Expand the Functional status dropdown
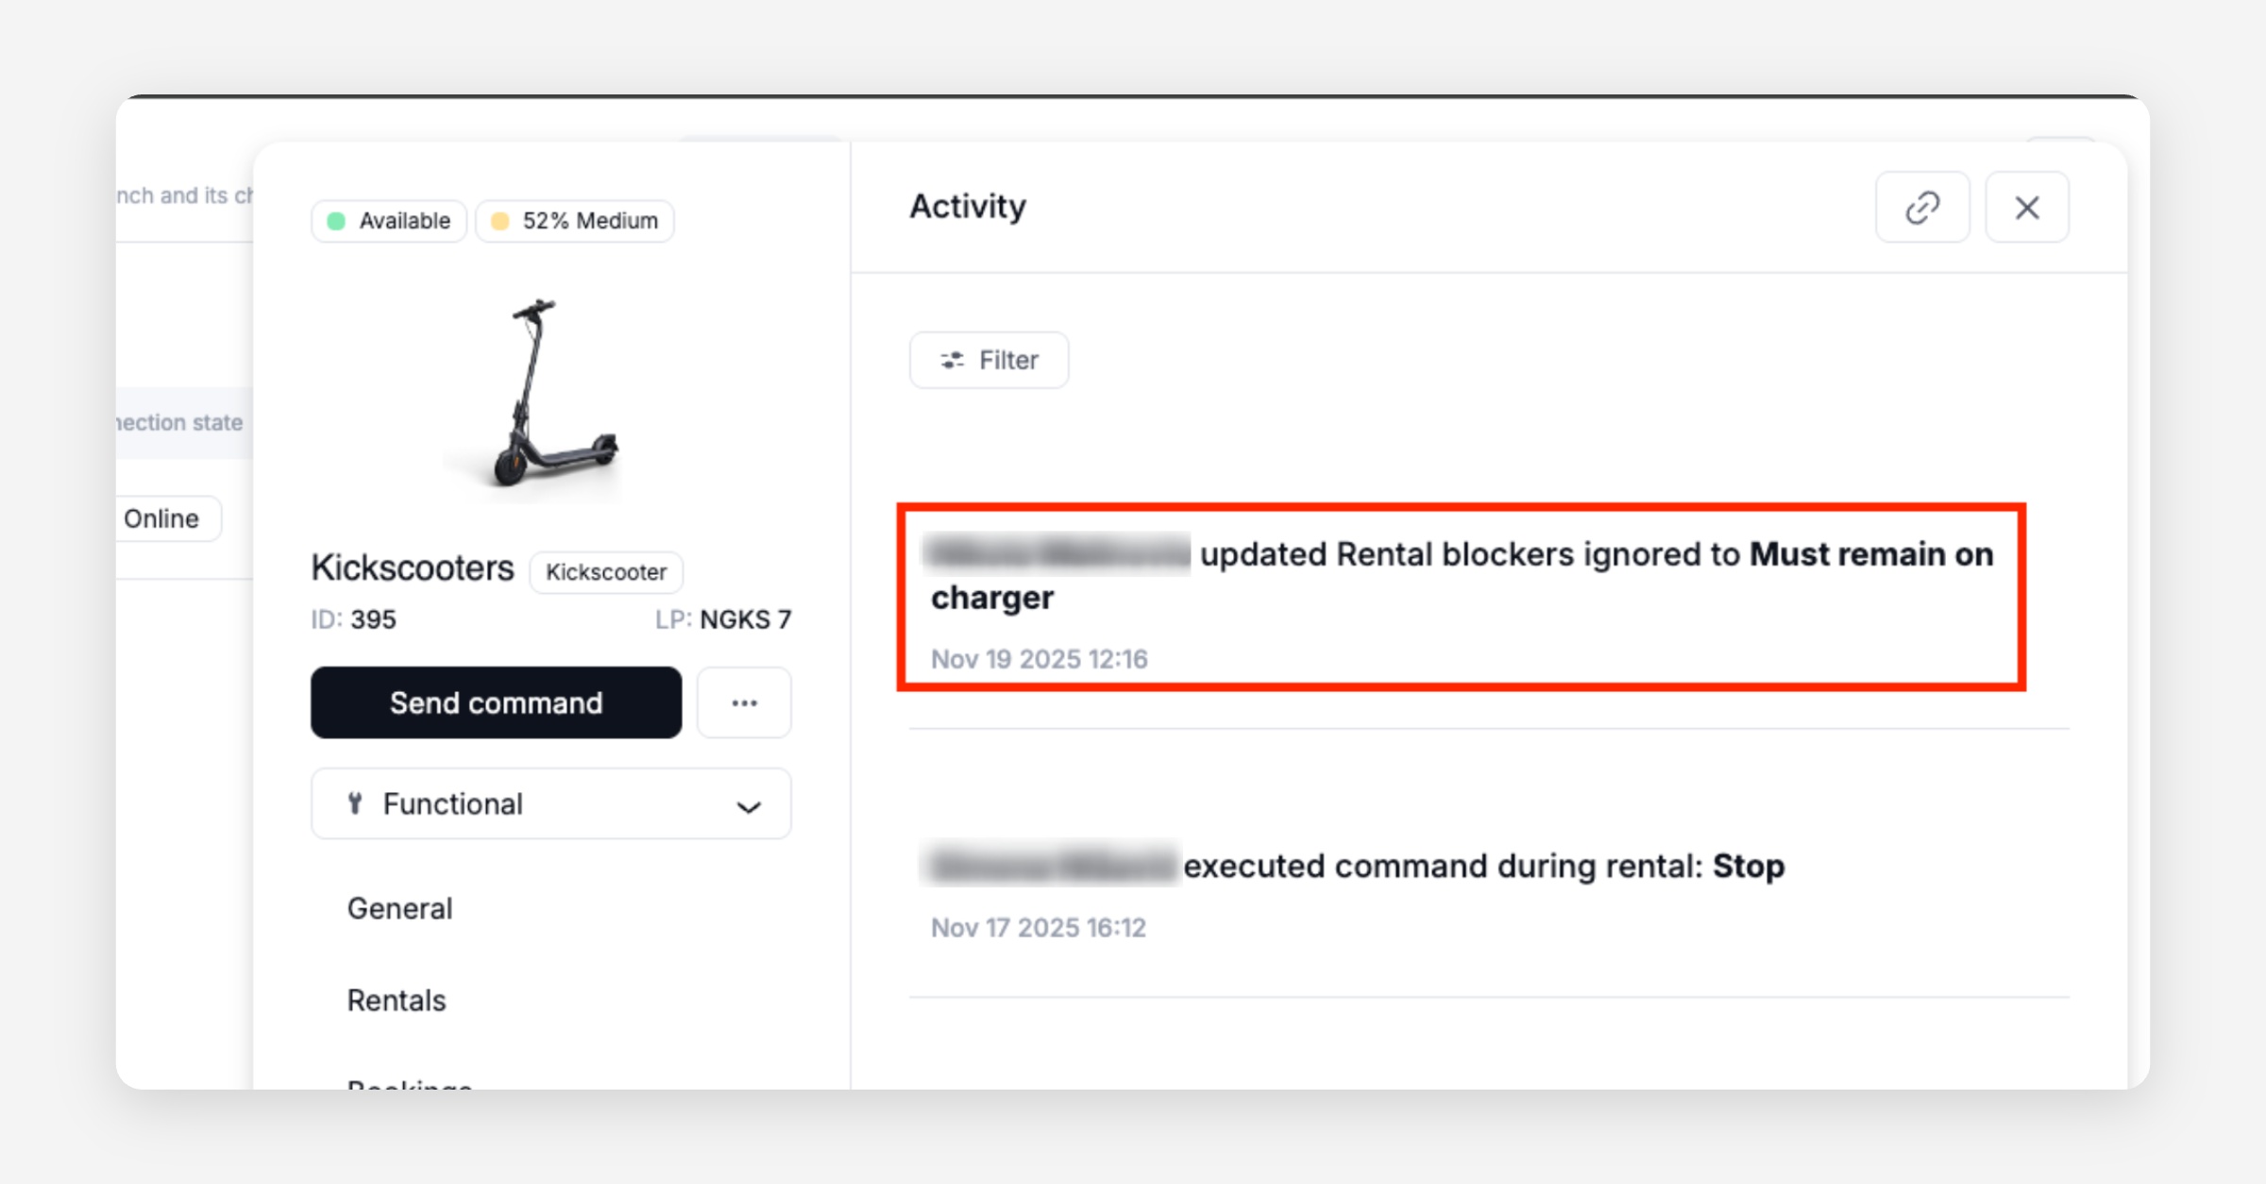2266x1184 pixels. click(550, 803)
